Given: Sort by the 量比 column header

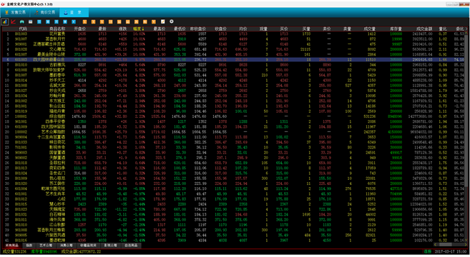Looking at the screenshot, I should (443, 29).
